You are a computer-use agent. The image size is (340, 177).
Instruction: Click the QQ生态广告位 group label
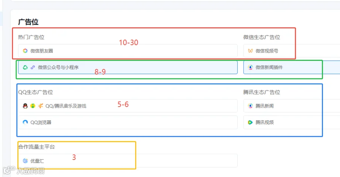click(36, 92)
